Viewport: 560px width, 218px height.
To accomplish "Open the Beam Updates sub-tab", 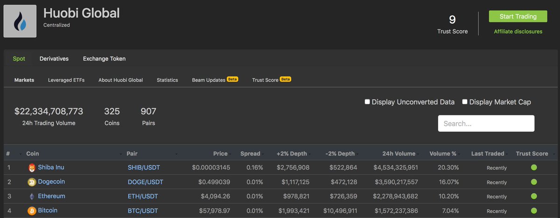I will 209,80.
